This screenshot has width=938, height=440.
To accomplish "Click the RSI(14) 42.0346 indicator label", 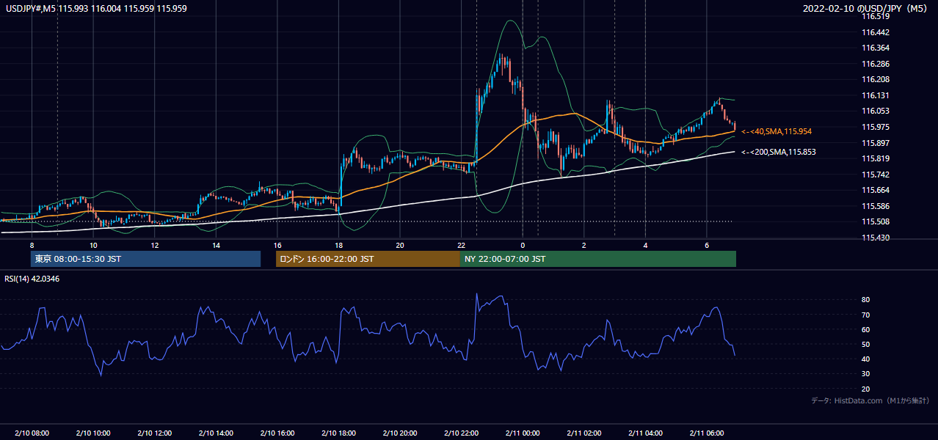I will click(x=32, y=279).
